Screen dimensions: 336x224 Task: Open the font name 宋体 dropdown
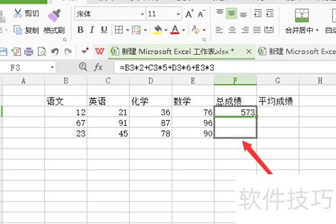pos(142,14)
